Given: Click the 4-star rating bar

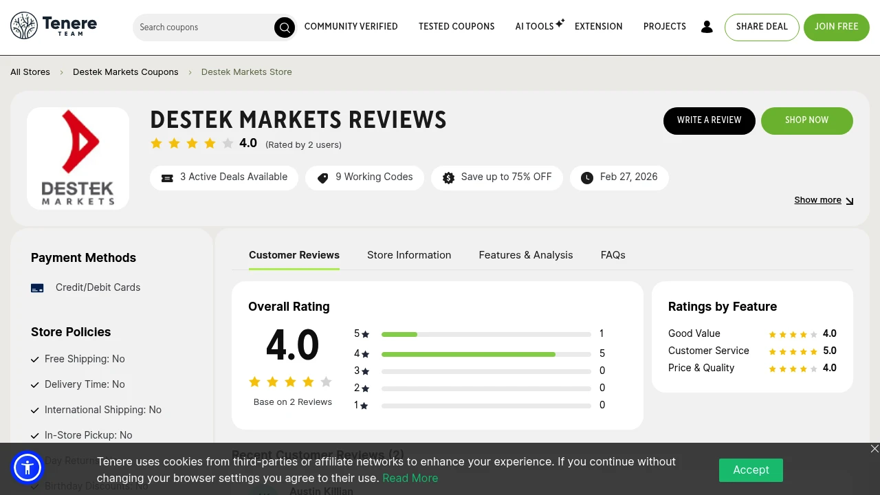Looking at the screenshot, I should pos(486,355).
